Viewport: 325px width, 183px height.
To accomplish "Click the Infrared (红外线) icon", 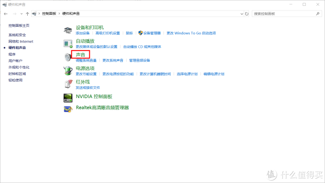I will 68,84.
